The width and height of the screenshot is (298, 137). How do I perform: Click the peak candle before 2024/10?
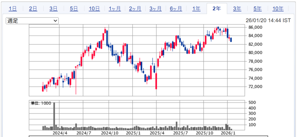coord(105,33)
